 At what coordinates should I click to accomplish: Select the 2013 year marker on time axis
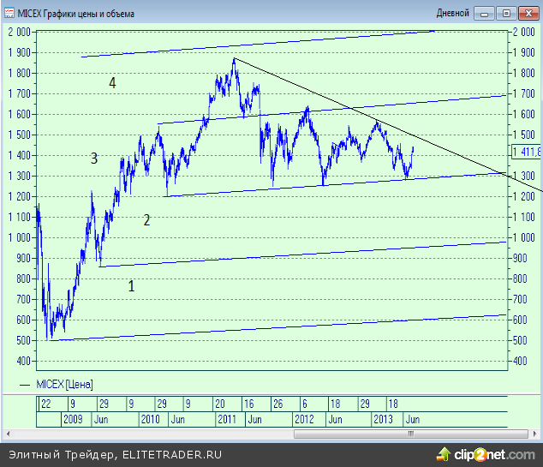pyautogui.click(x=384, y=419)
